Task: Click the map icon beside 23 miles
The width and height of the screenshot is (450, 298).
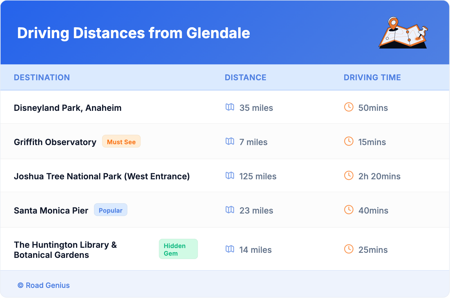Action: (230, 210)
